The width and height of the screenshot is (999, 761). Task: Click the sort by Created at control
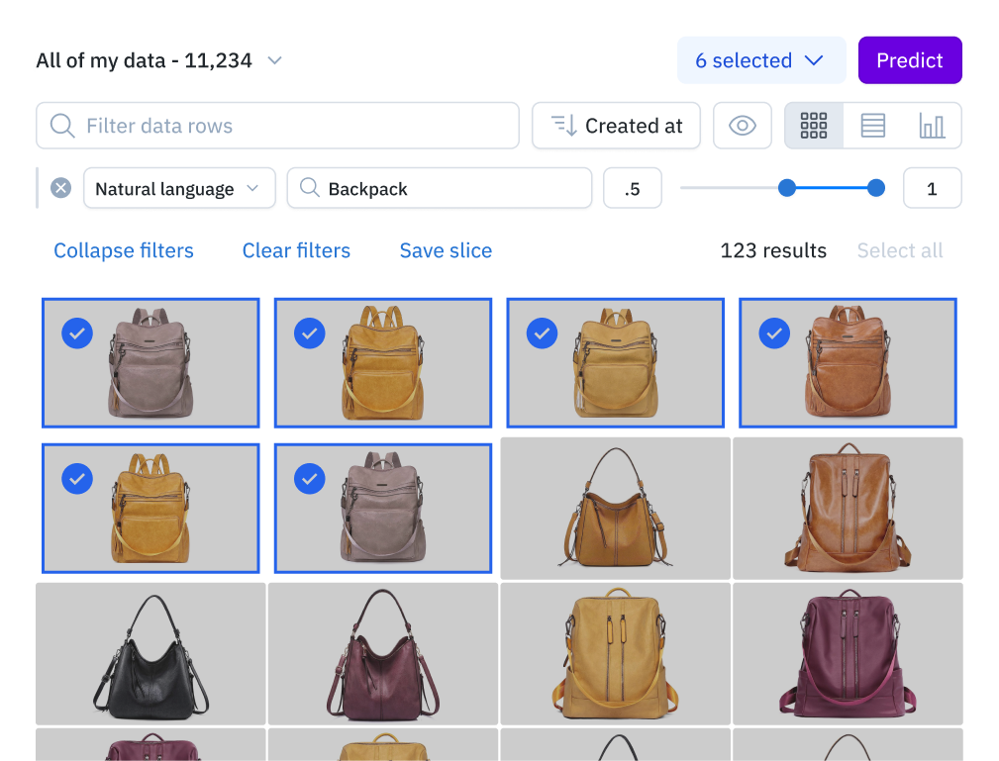(x=616, y=126)
